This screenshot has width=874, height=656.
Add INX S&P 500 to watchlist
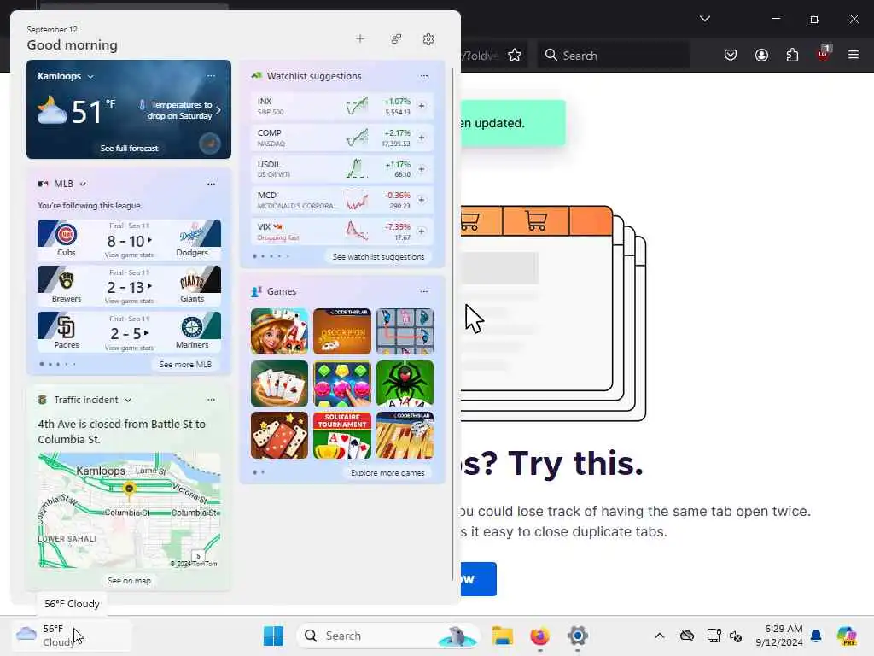pos(422,105)
